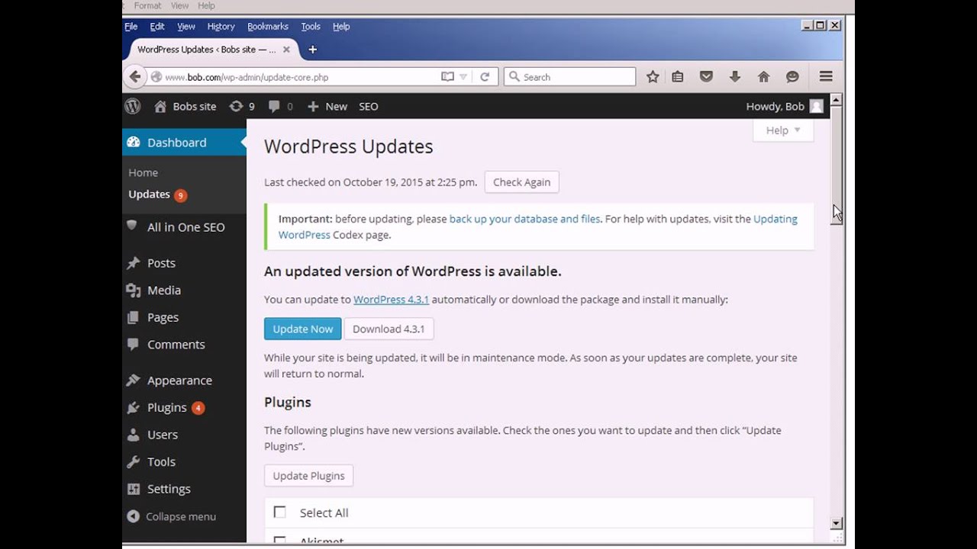Click the Comments sidebar bubble icon
This screenshot has width=977, height=549.
(x=134, y=344)
